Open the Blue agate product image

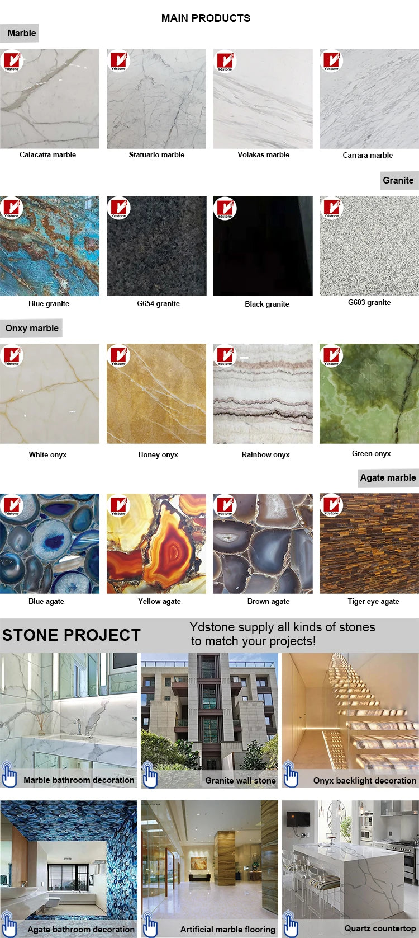pyautogui.click(x=50, y=543)
